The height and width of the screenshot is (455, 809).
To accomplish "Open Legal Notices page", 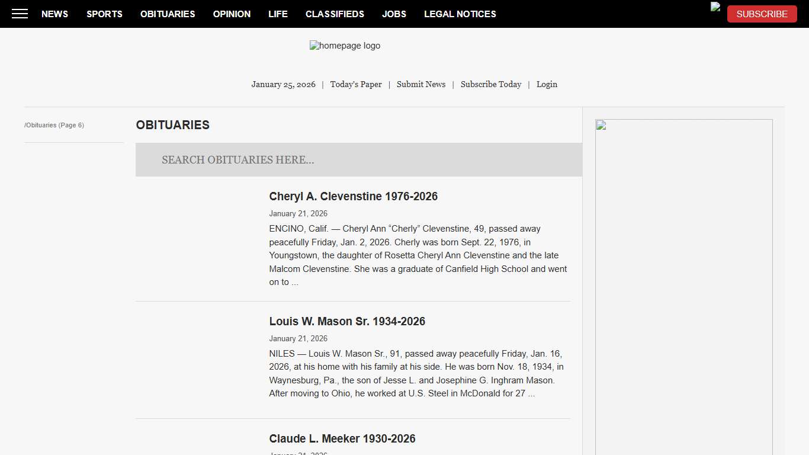I will (460, 14).
